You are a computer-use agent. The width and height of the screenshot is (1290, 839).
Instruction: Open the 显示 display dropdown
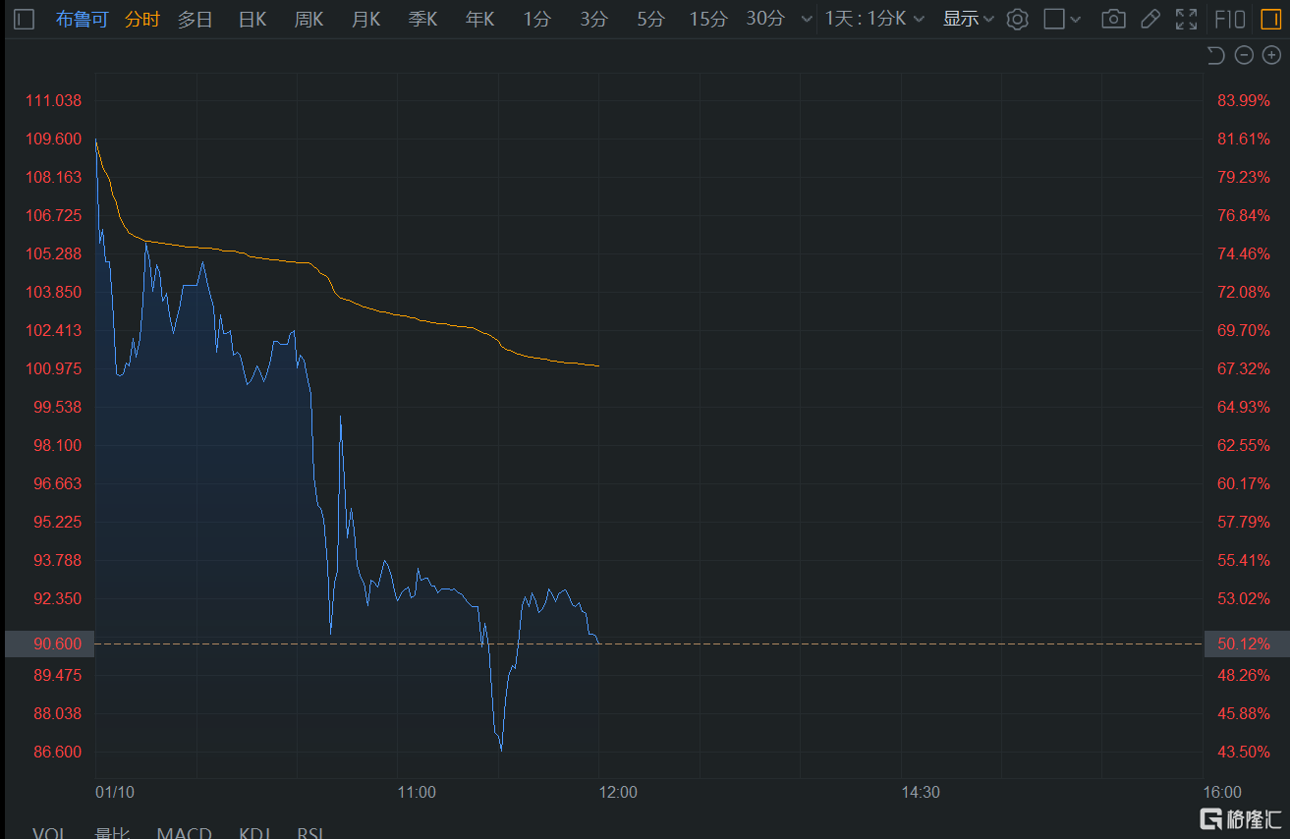pyautogui.click(x=969, y=19)
